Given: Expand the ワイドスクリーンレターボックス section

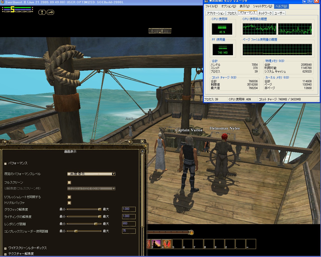Looking at the screenshot, I should pos(5,248).
